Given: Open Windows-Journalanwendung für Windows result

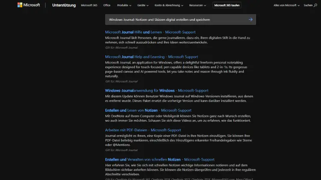Looking at the screenshot, I should [x=157, y=90].
